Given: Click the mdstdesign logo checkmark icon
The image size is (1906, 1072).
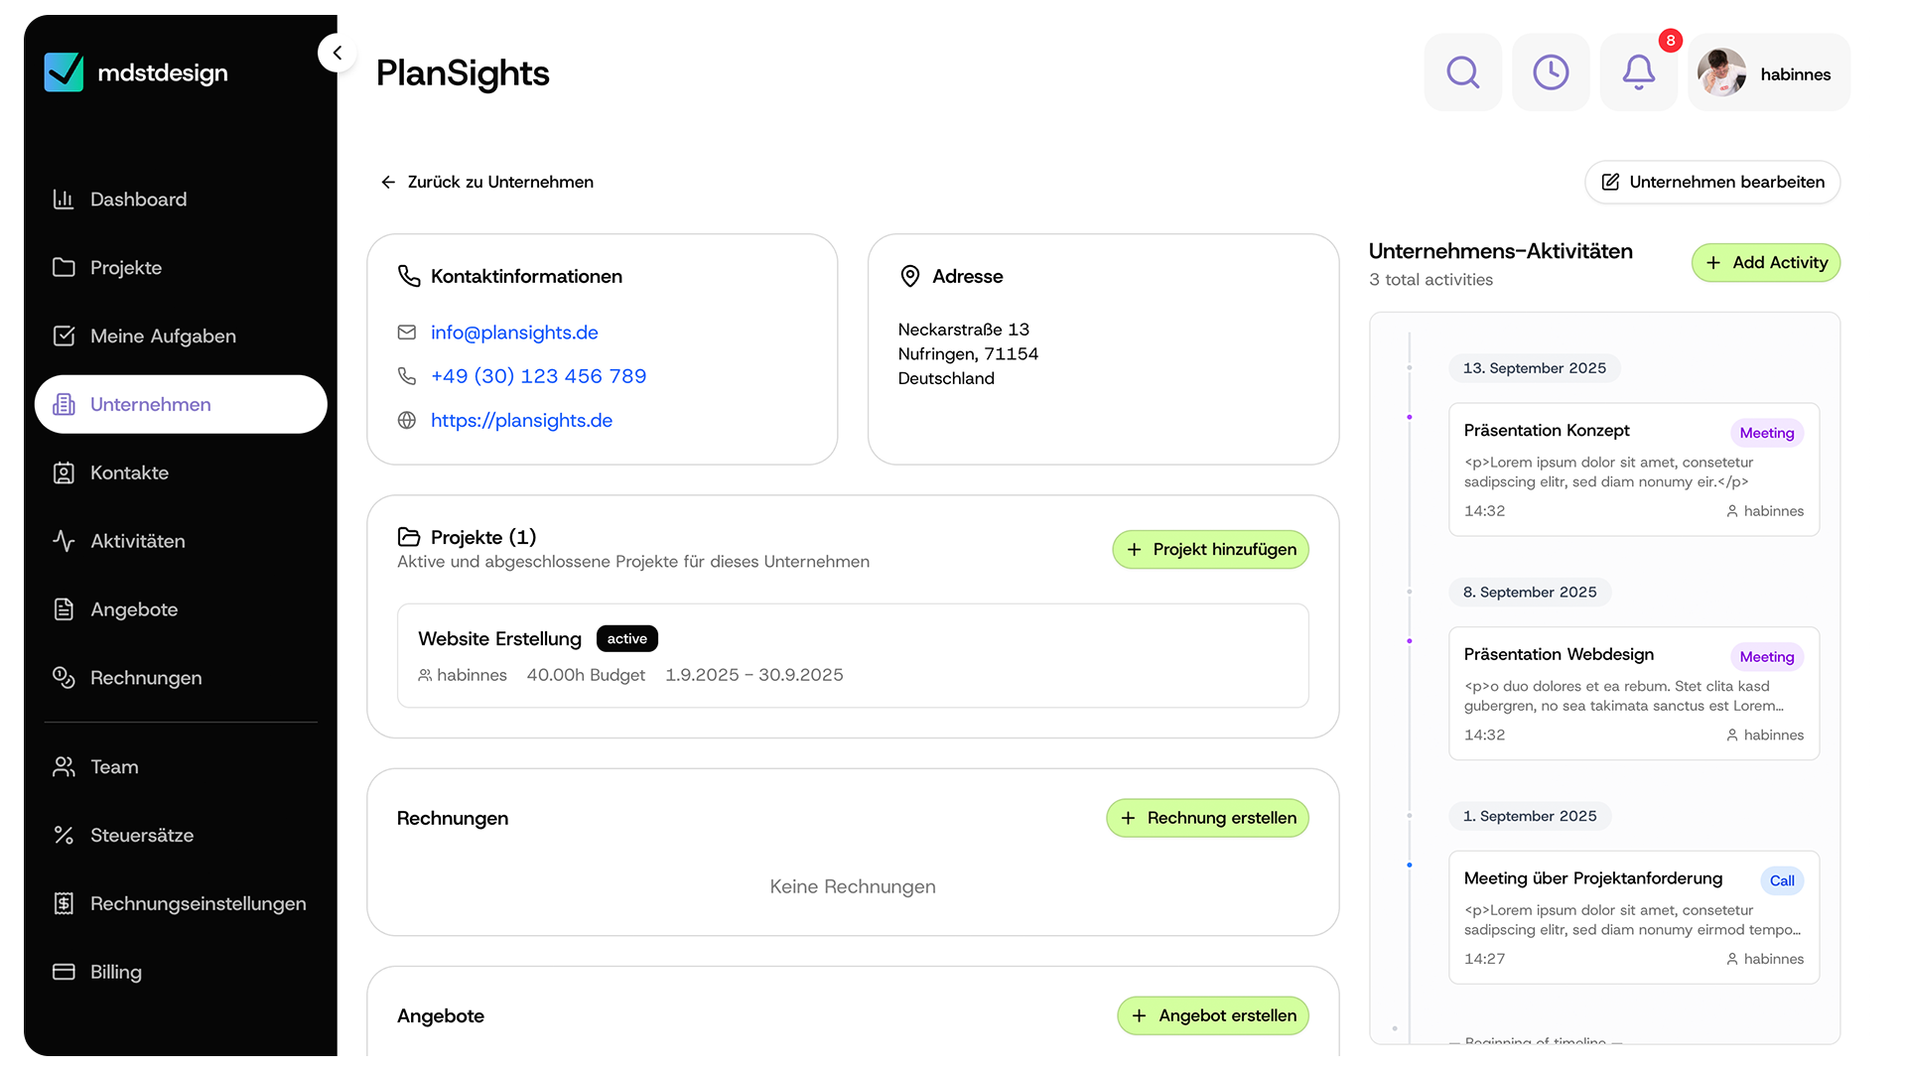Looking at the screenshot, I should tap(64, 72).
